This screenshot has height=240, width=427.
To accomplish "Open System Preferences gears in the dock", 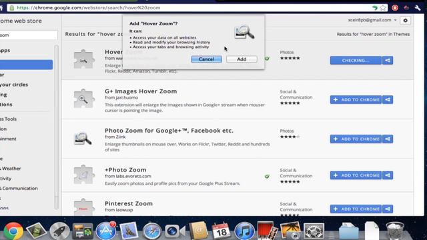I will click(x=314, y=231).
